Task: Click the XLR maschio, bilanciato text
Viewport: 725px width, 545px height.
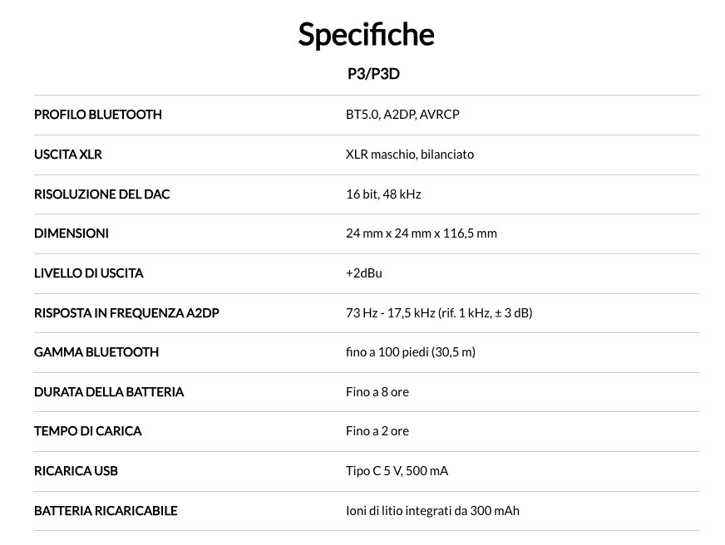Action: [410, 155]
